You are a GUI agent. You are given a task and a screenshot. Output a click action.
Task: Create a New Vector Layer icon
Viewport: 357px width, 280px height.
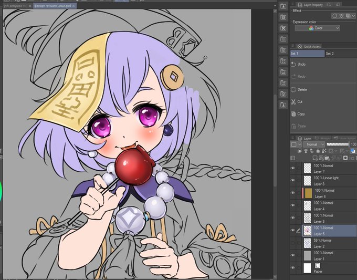click(321, 158)
